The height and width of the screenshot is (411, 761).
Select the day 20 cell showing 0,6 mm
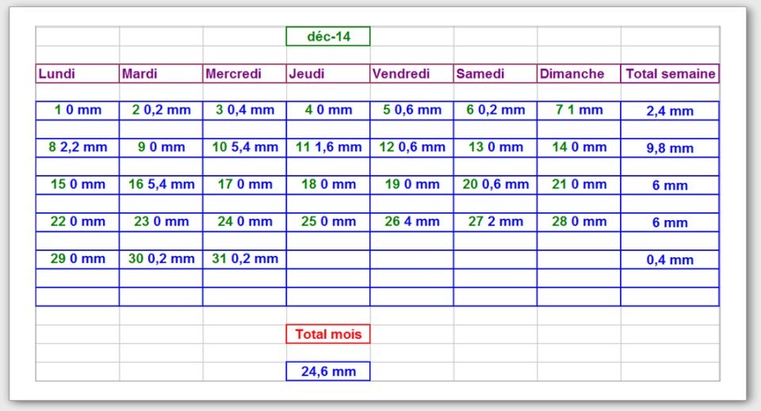495,185
